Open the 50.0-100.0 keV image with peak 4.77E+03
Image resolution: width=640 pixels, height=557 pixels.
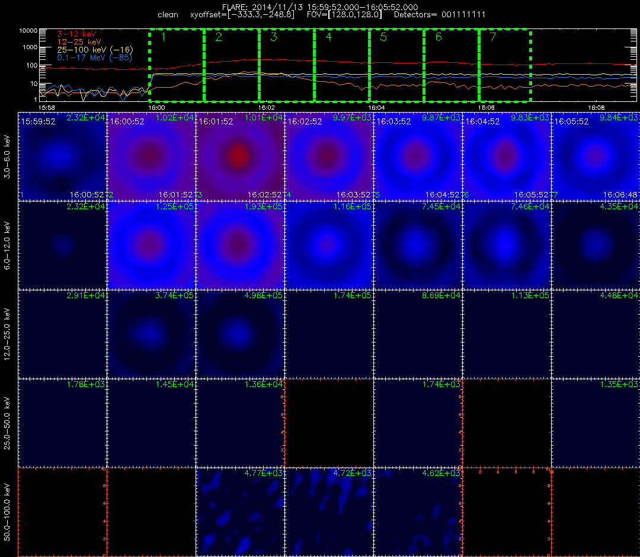point(240,512)
